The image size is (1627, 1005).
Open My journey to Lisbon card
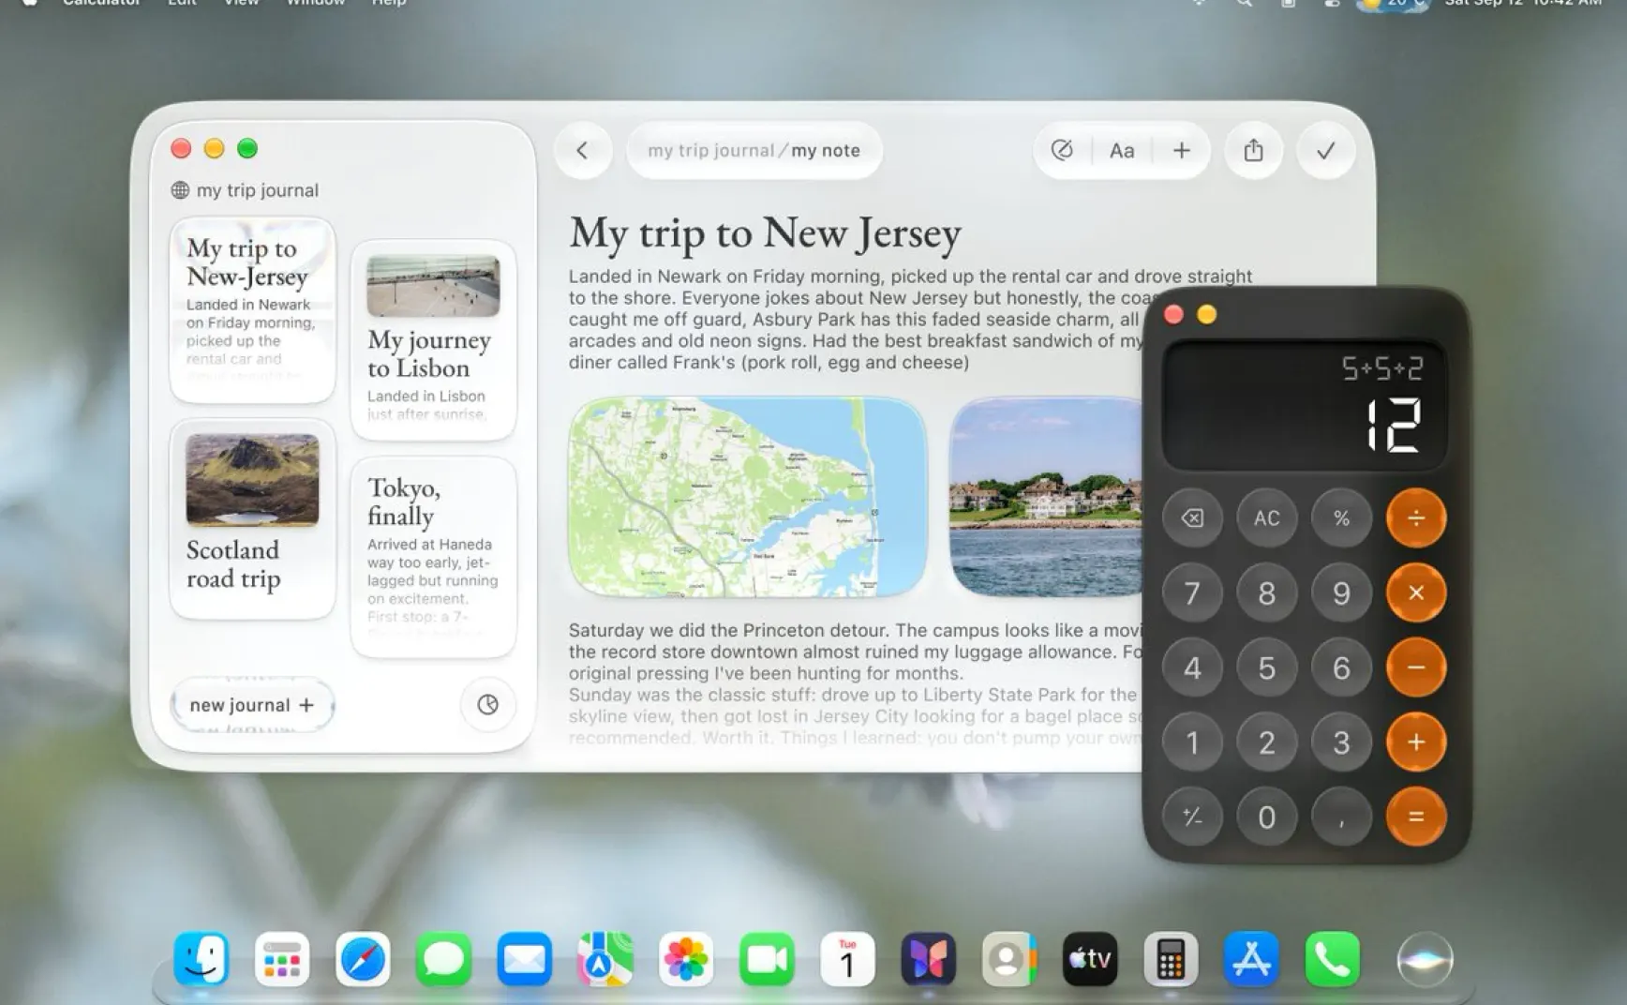click(433, 339)
